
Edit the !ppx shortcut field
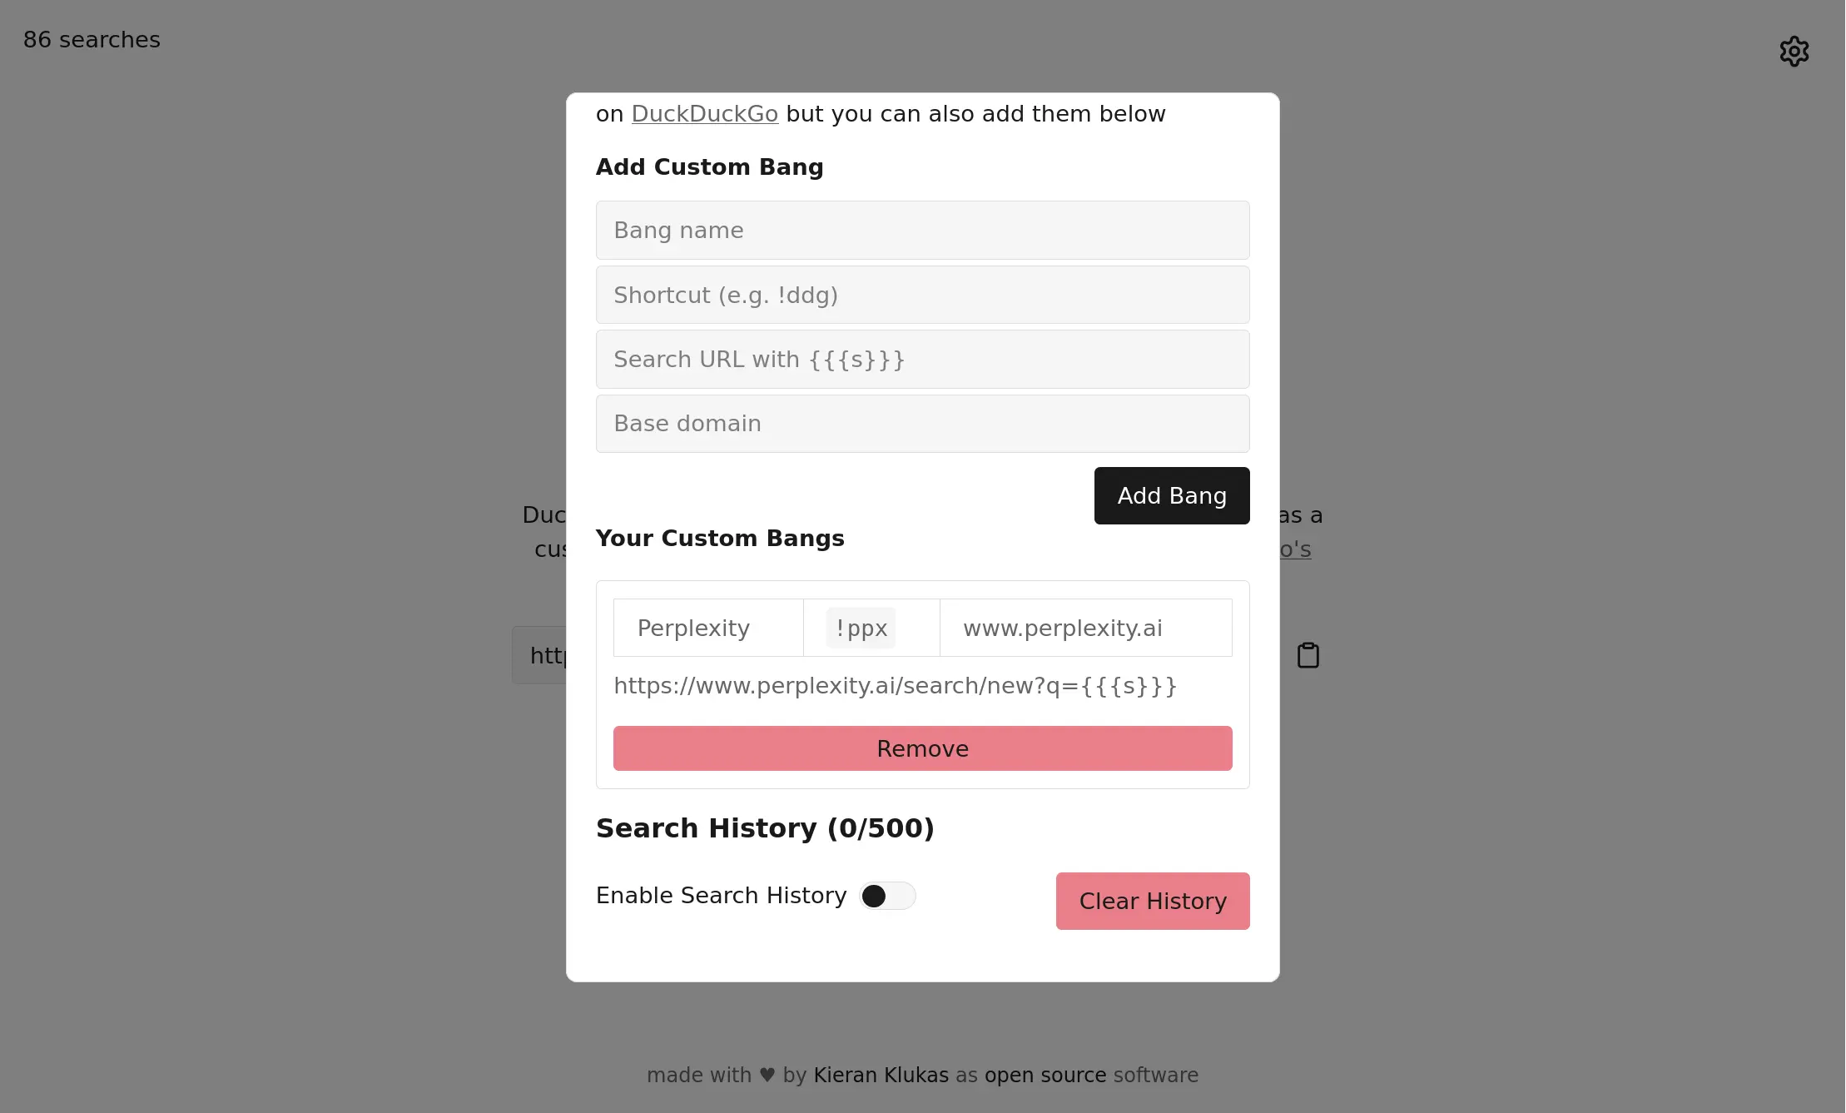[x=861, y=628]
